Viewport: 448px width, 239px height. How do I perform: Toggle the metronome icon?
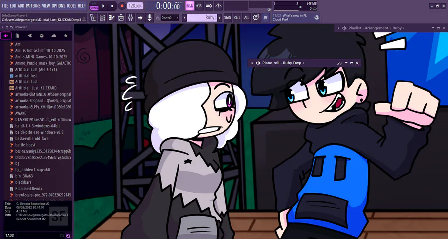pos(218,5)
